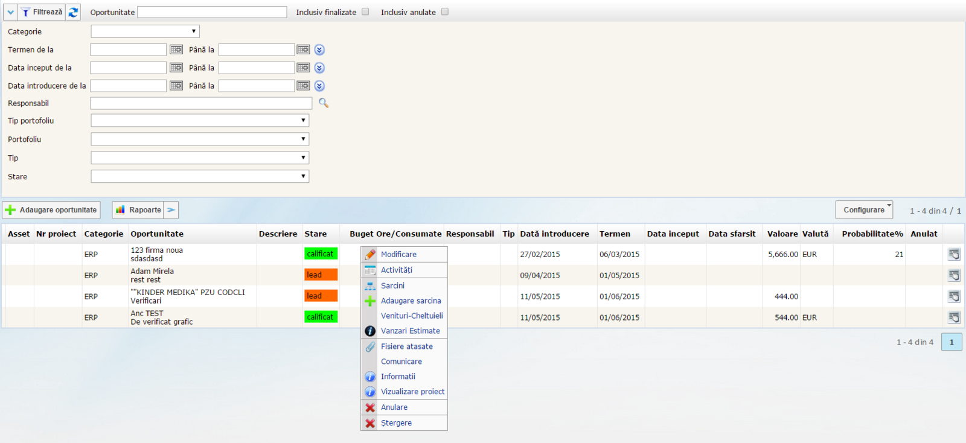Choose Modificare from the context menu

[398, 255]
